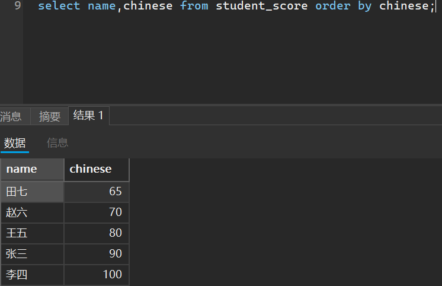Click the 'by' keyword in the query
The height and width of the screenshot is (286, 442).
click(365, 6)
